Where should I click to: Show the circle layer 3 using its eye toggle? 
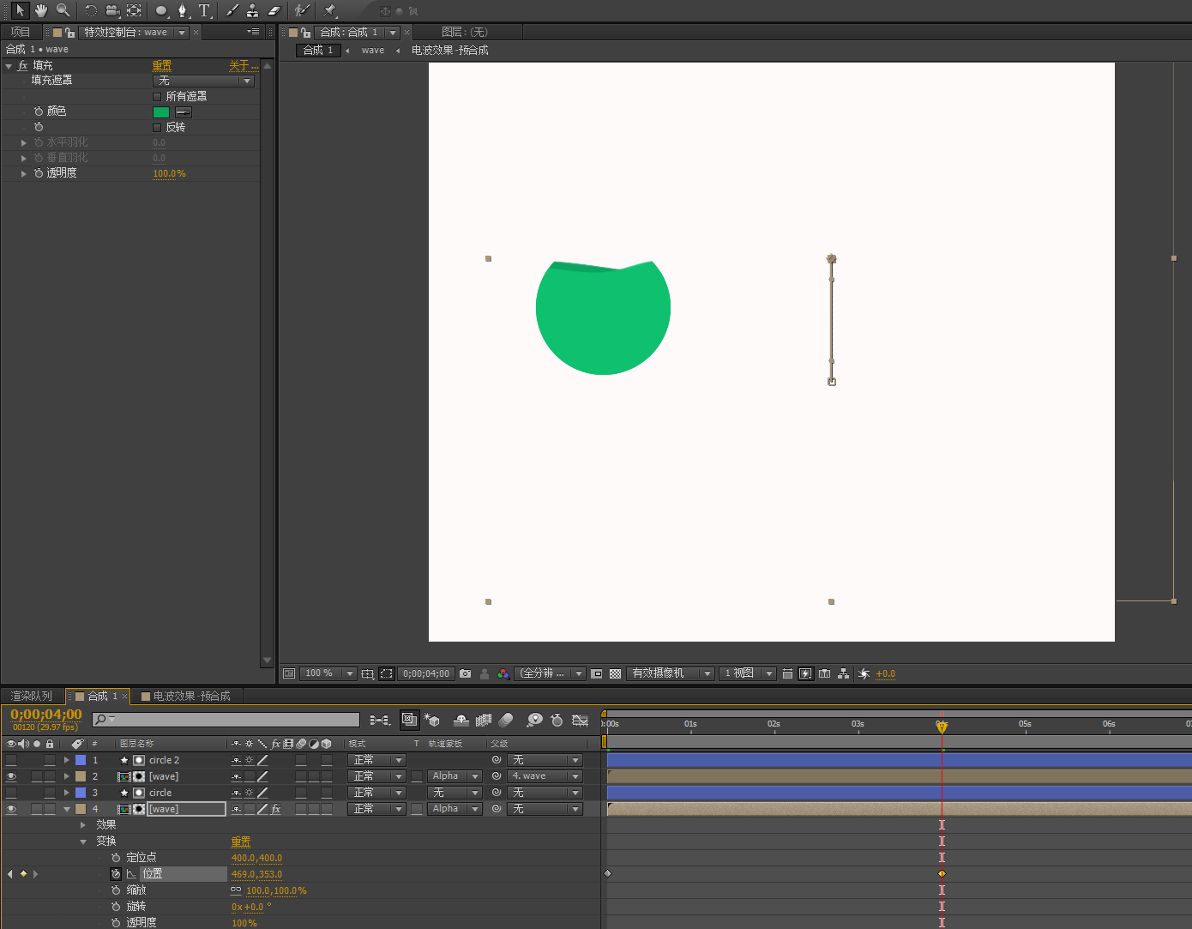pyautogui.click(x=11, y=793)
